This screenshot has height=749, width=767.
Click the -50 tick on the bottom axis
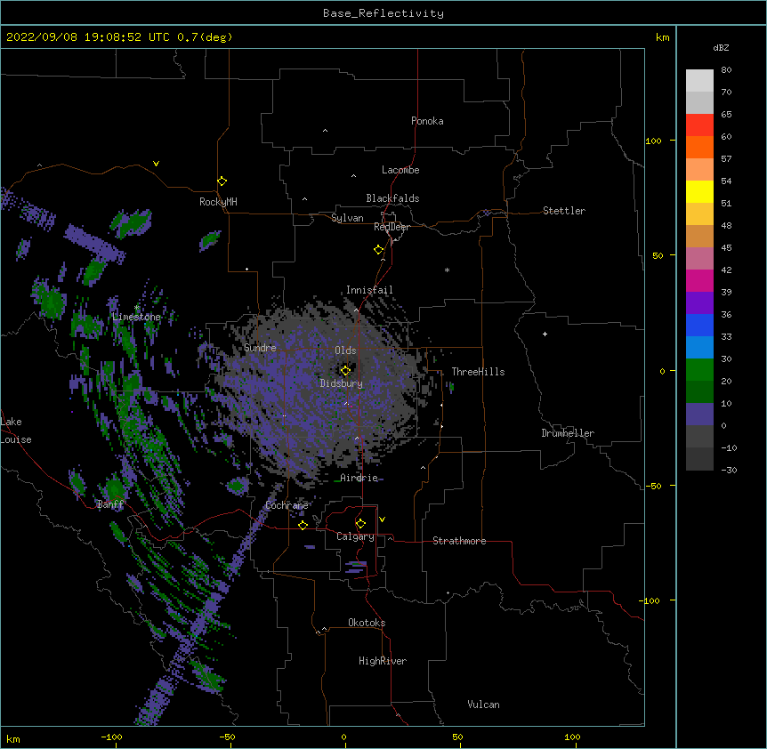(x=227, y=737)
